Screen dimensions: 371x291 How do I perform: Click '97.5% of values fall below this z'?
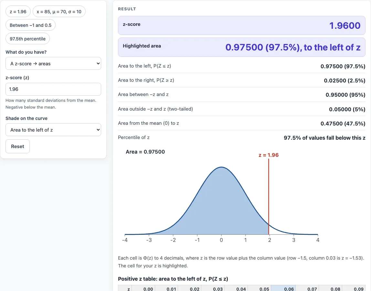point(324,138)
